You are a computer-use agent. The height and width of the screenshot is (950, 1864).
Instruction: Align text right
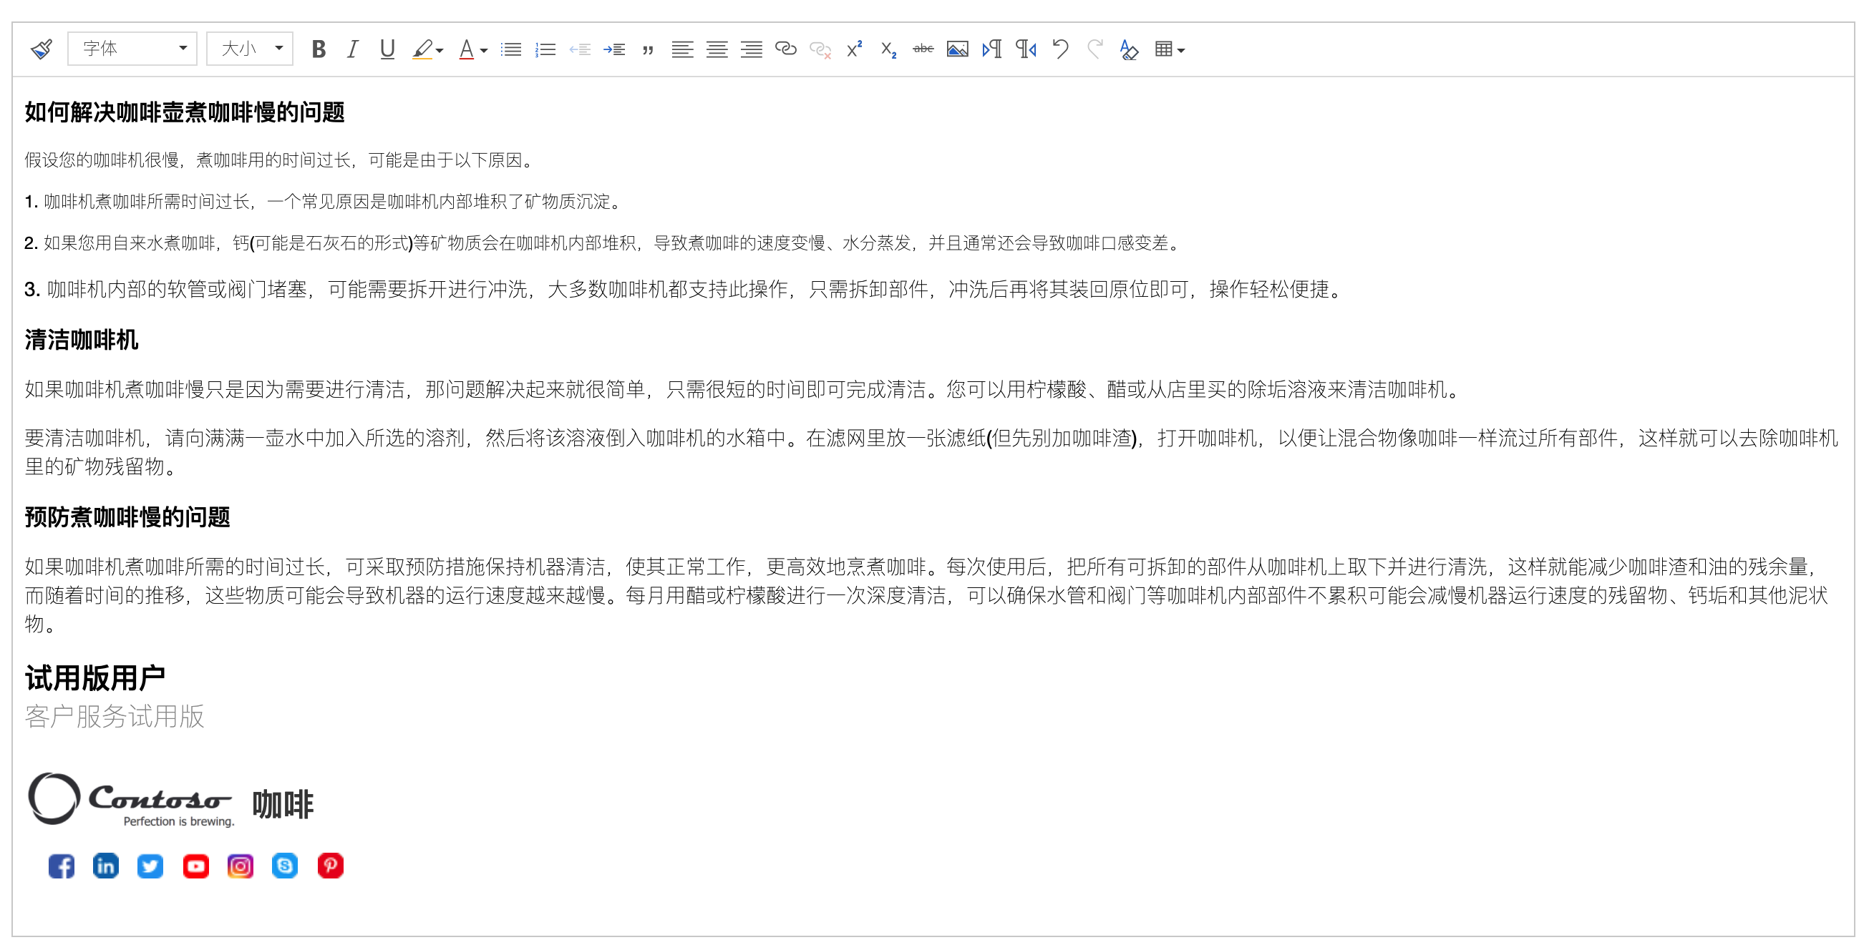coord(752,49)
